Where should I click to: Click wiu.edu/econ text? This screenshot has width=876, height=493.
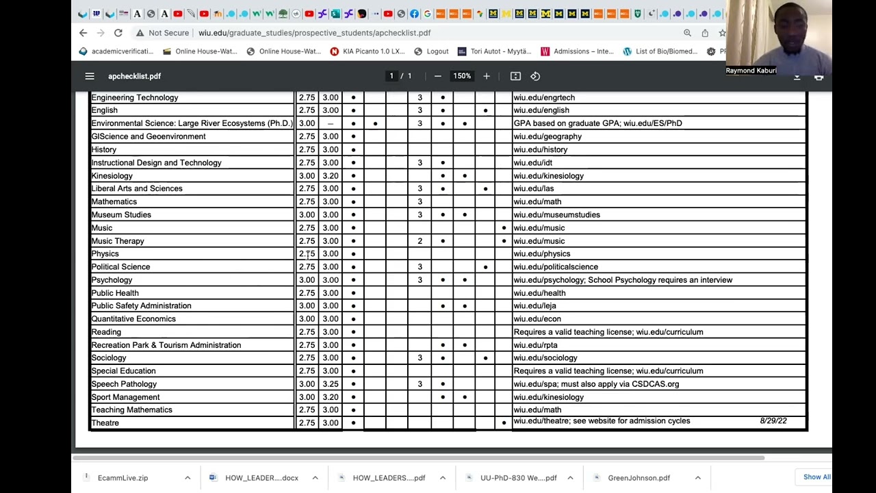coord(537,319)
